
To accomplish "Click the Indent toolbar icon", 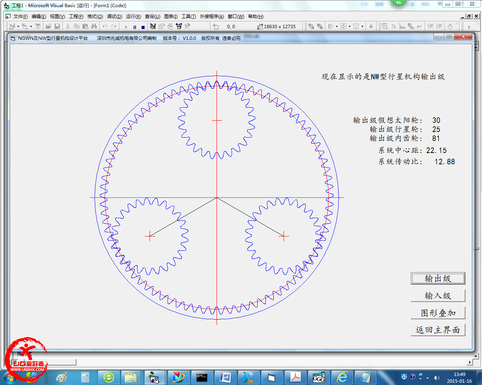I will tap(430, 26).
